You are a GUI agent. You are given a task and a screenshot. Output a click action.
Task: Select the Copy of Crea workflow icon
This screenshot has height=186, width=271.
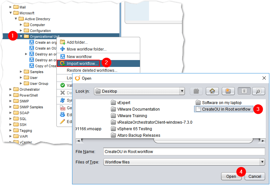click(x=32, y=66)
